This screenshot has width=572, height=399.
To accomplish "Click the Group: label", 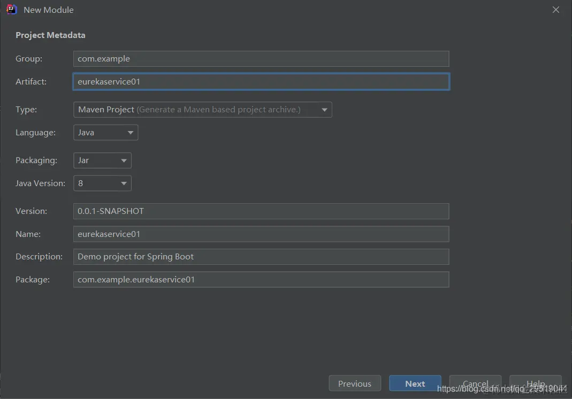I will click(29, 59).
